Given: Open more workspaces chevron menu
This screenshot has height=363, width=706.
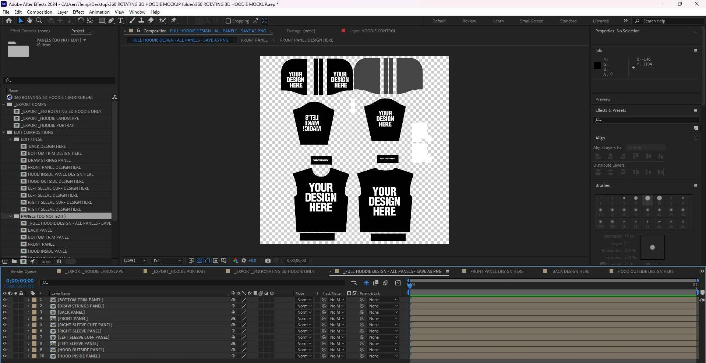Looking at the screenshot, I should (x=625, y=21).
